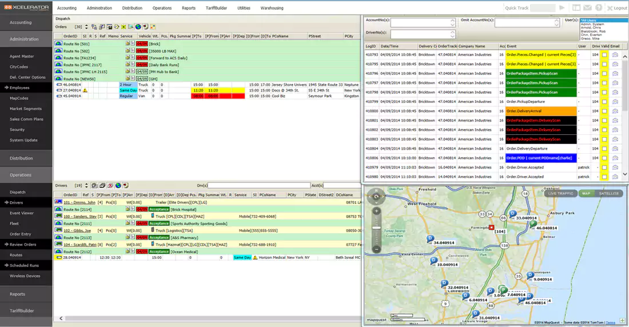Click the yellow sun icon in Orders toolbar
The width and height of the screenshot is (629, 327).
click(124, 27)
